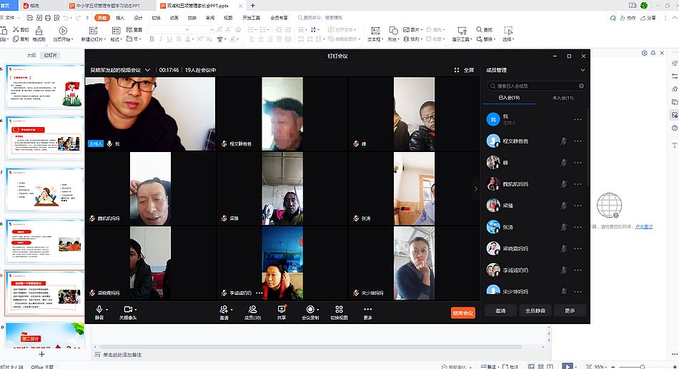Click the more options dots for 梁臻
Viewport: 679px width, 369px height.
coord(578,206)
